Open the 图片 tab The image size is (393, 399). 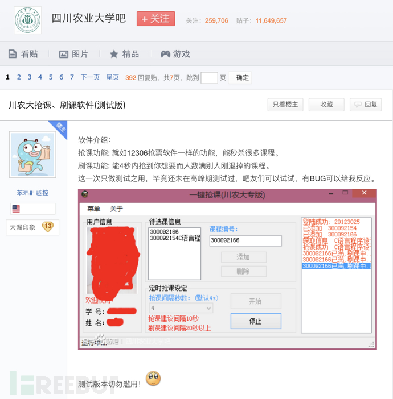pos(73,54)
